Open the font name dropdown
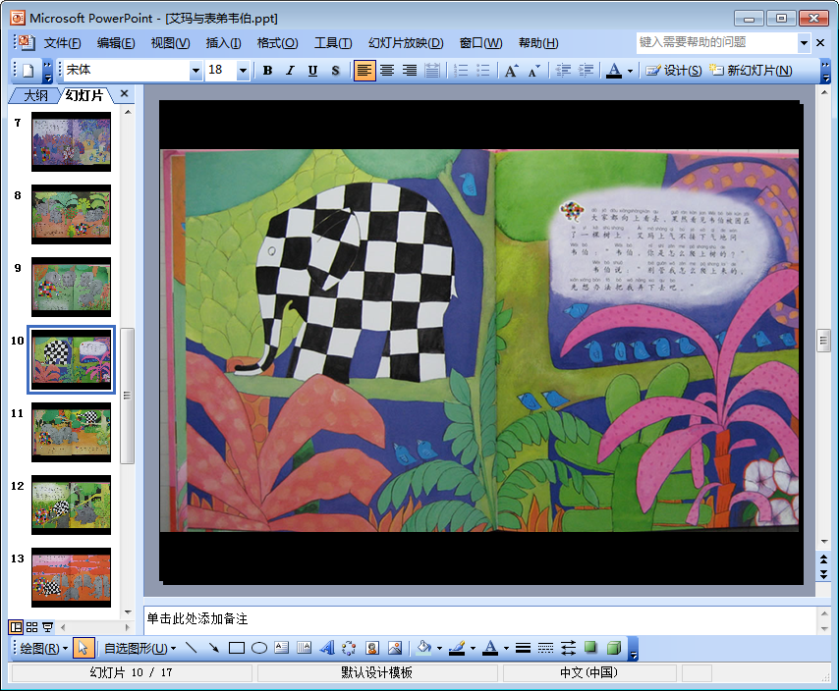This screenshot has width=839, height=691. 196,71
